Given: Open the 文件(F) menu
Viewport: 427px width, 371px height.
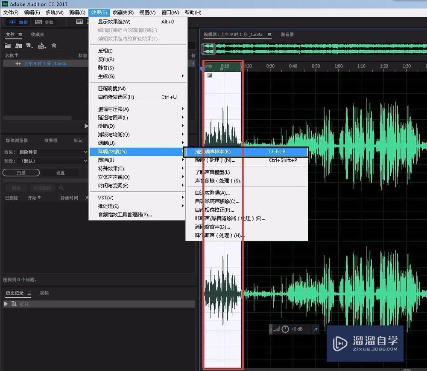Looking at the screenshot, I should coord(11,12).
